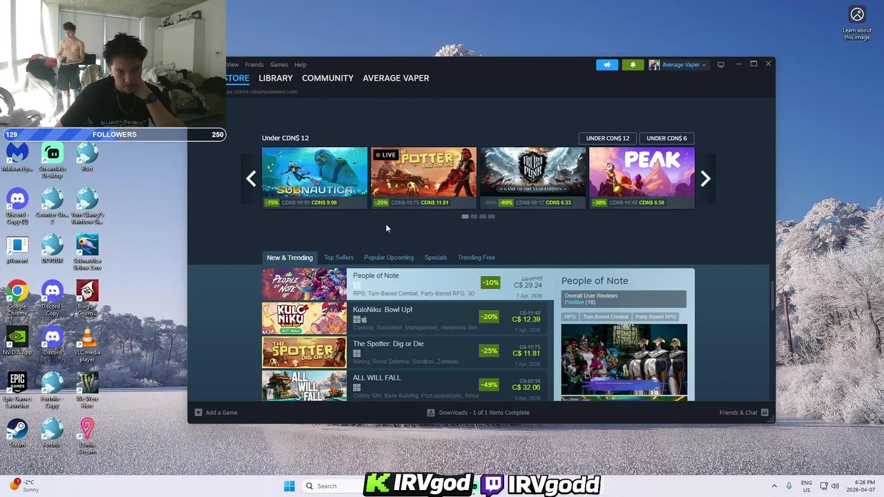Click the Add a Game plus icon
Viewport: 884px width, 497px height.
(198, 413)
